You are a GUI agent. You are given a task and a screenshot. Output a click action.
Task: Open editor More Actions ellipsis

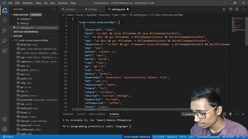(x=243, y=9)
